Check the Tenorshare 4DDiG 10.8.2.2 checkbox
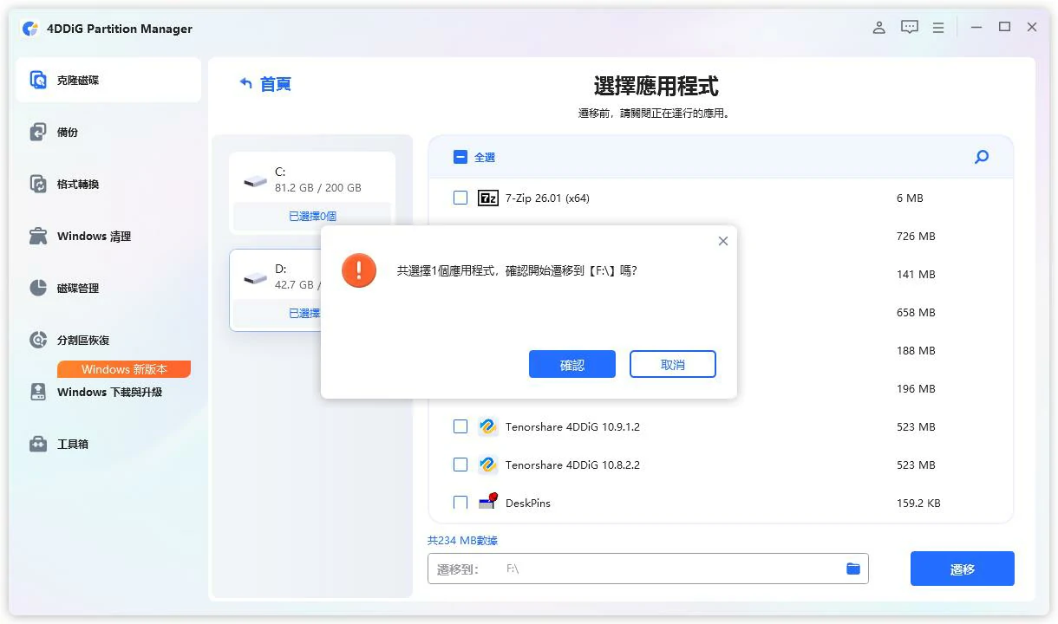1058x624 pixels. 460,465
